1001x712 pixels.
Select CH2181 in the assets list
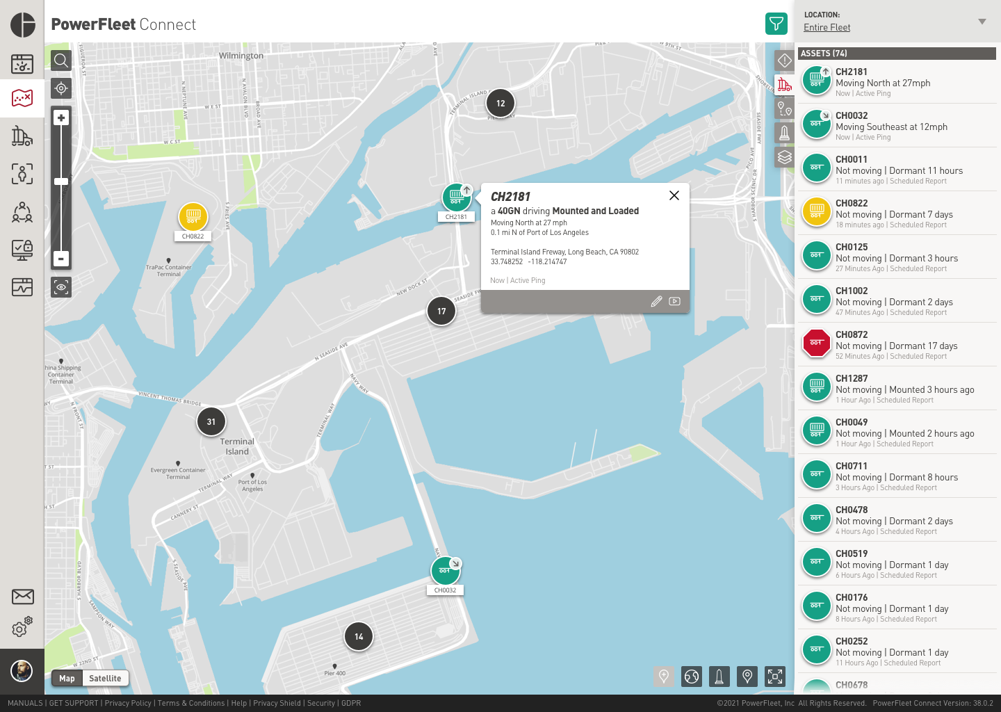point(897,82)
